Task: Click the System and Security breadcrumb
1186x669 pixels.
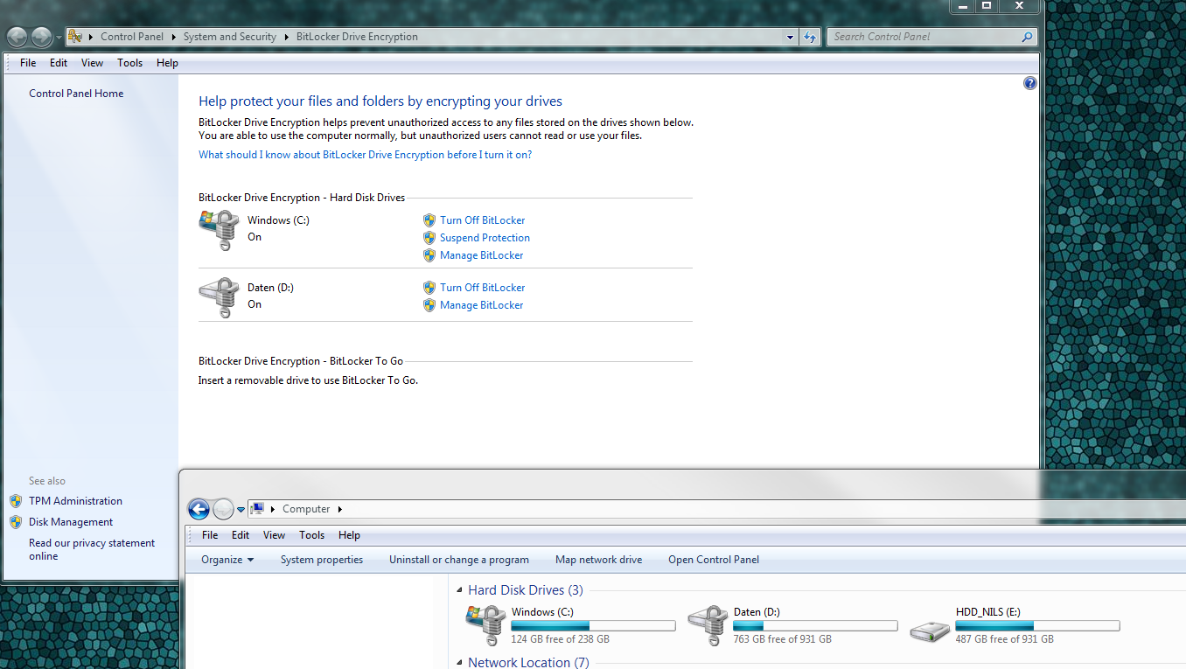Action: [x=229, y=37]
